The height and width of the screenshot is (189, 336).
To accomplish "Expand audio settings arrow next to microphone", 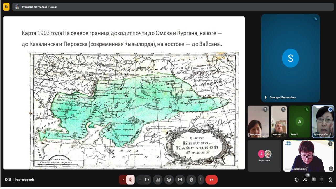I will click(x=123, y=180).
